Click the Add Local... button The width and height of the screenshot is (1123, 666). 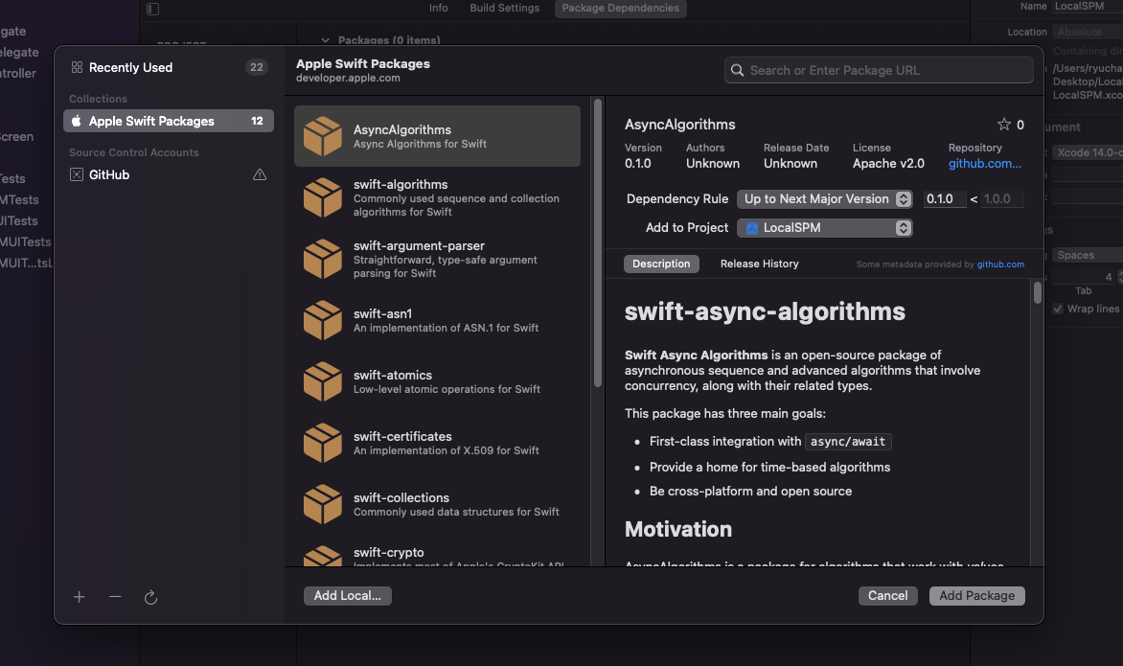[348, 596]
